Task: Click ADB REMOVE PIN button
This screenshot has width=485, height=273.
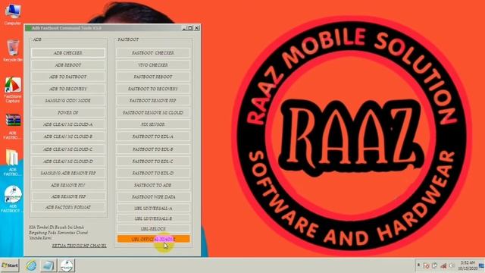Action: [x=68, y=185]
